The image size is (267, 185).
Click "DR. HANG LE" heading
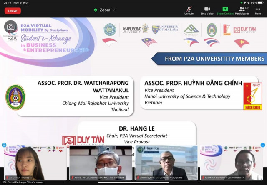pyautogui.click(x=137, y=128)
